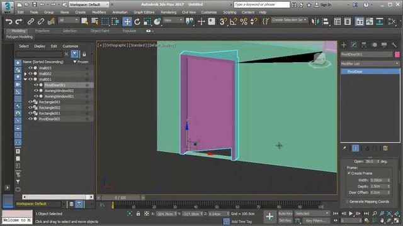Click the Key Filters button
This screenshot has height=226, width=403.
pos(316,220)
